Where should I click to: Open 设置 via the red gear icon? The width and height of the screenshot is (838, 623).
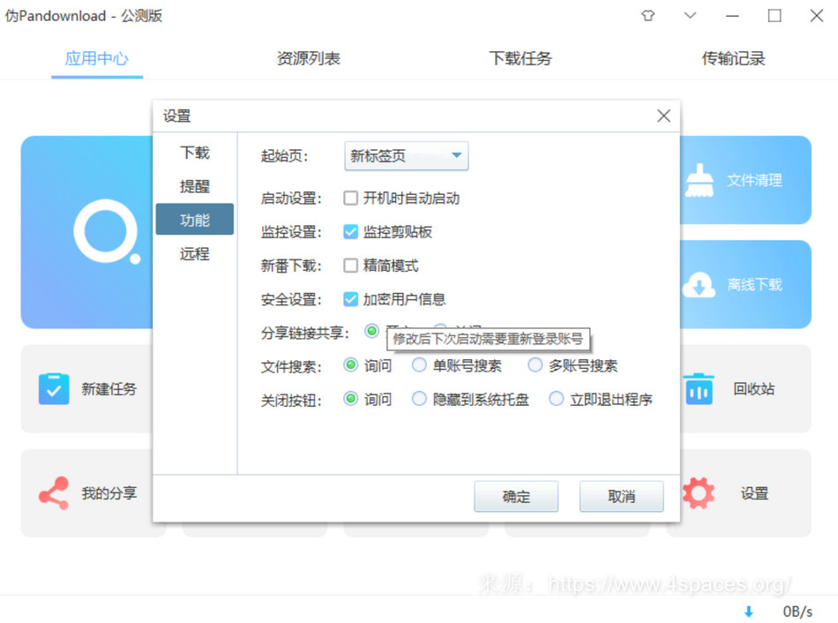[699, 493]
